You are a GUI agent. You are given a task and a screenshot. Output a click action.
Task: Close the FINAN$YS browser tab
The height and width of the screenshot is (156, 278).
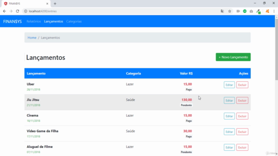click(47, 3)
